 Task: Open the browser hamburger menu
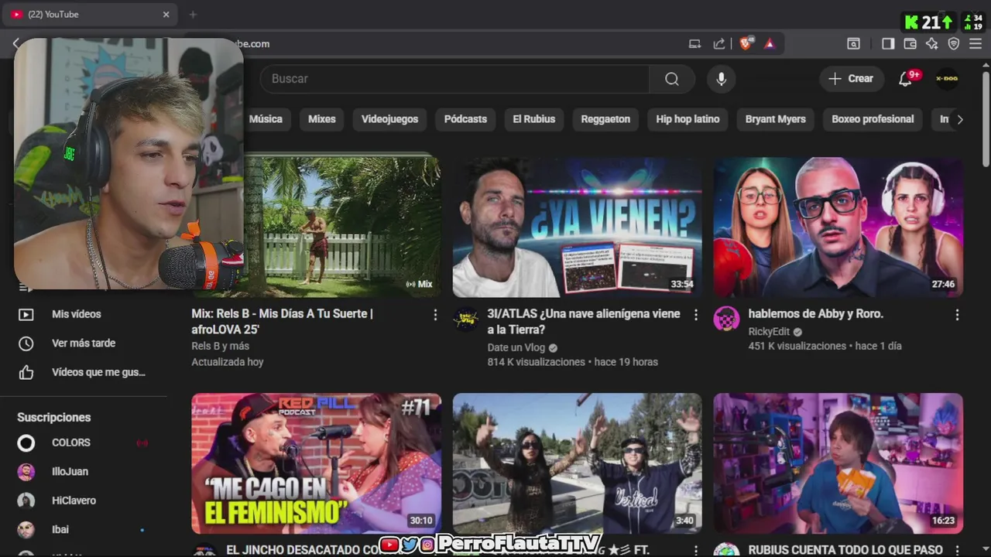976,44
